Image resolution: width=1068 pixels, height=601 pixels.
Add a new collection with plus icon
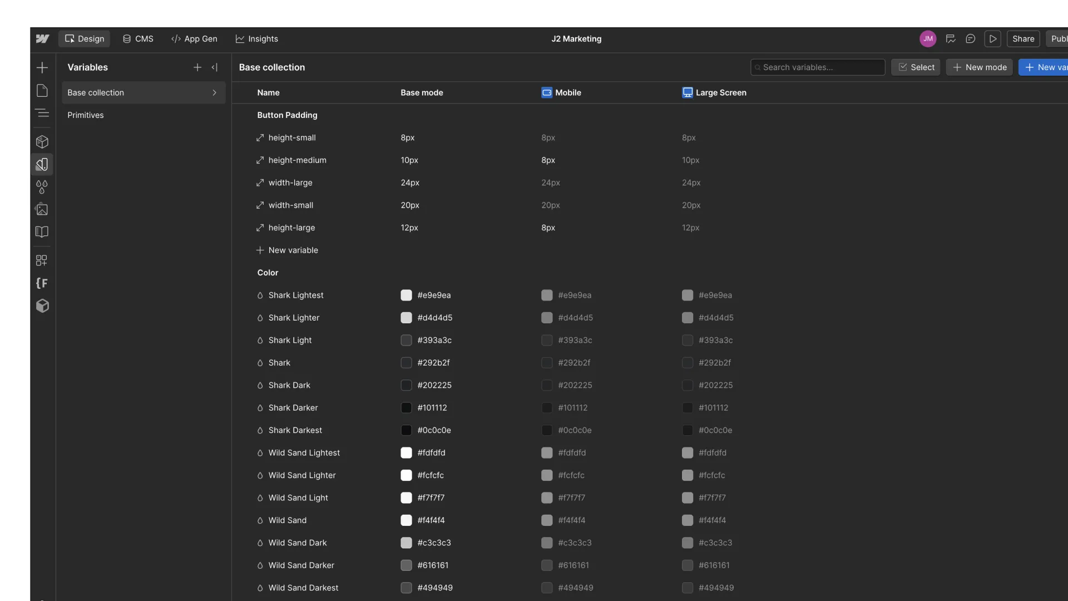point(197,67)
